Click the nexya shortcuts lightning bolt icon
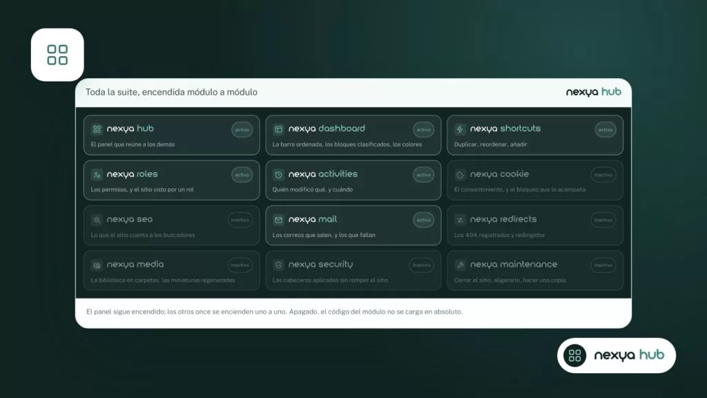This screenshot has height=398, width=707. pyautogui.click(x=460, y=129)
